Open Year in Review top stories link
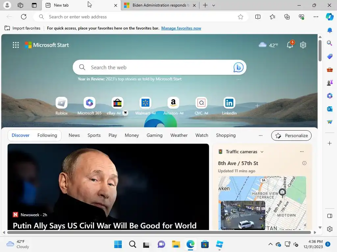Viewport: 337px width, 252px height. (130, 79)
